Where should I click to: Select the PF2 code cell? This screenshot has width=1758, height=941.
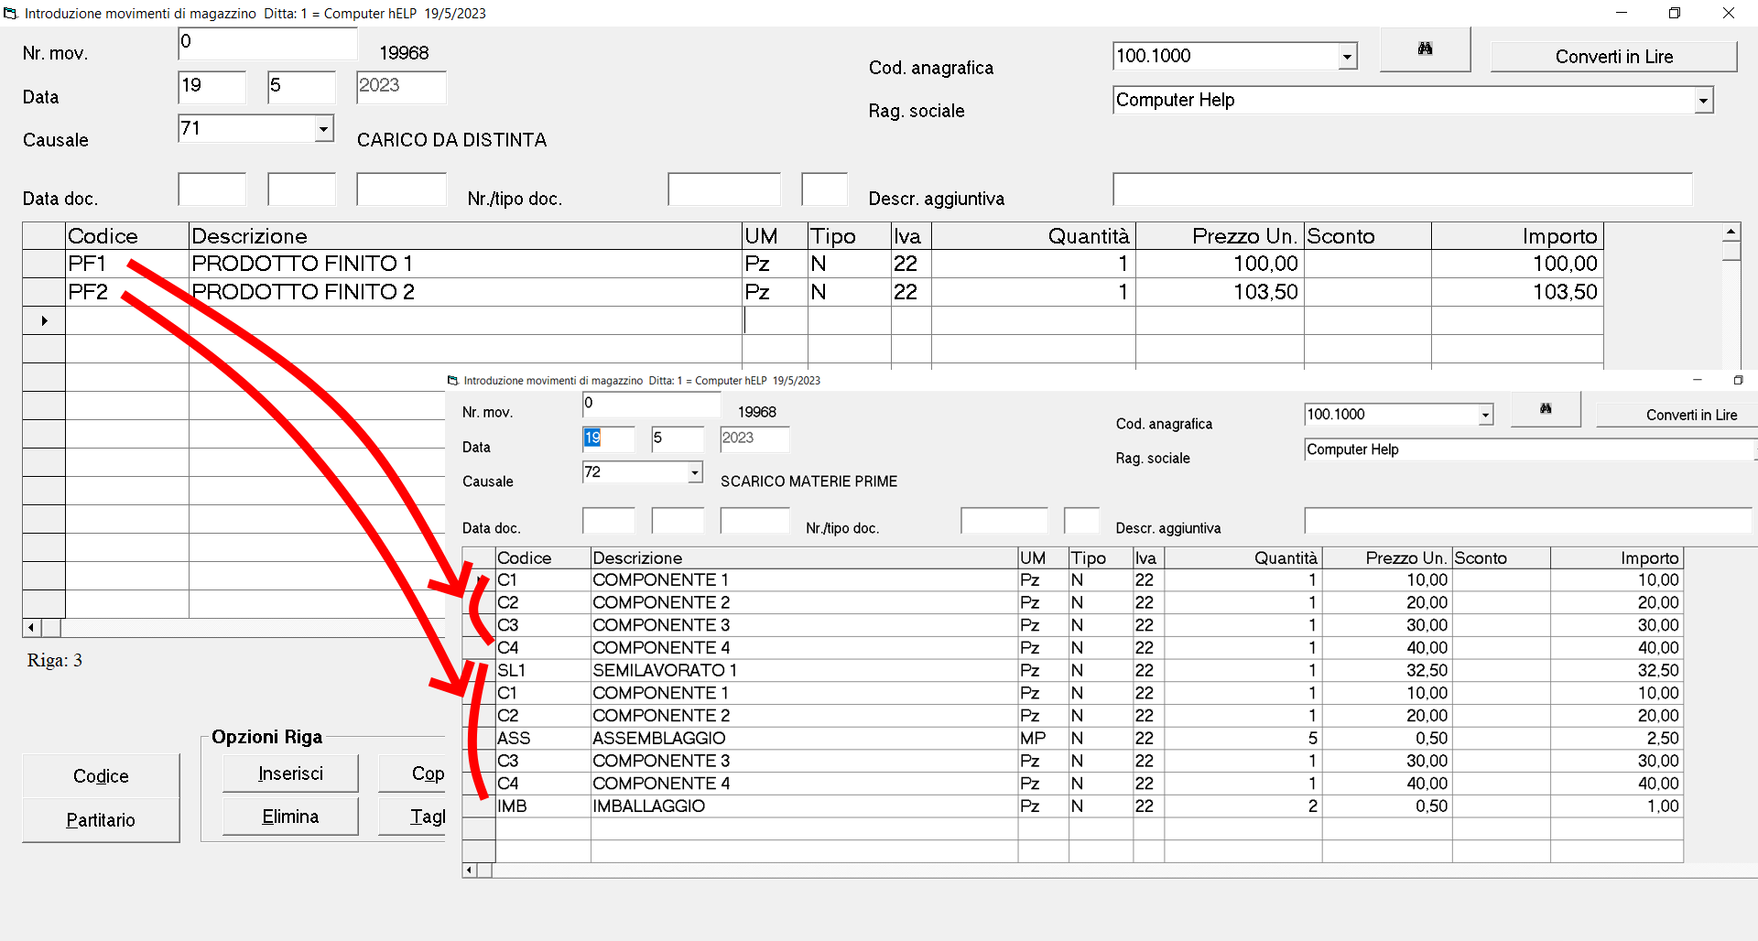click(127, 292)
